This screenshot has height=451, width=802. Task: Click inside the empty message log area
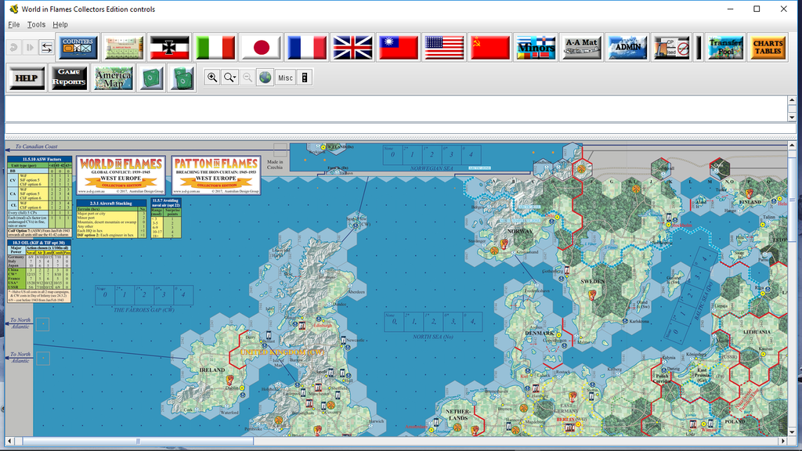click(x=396, y=108)
